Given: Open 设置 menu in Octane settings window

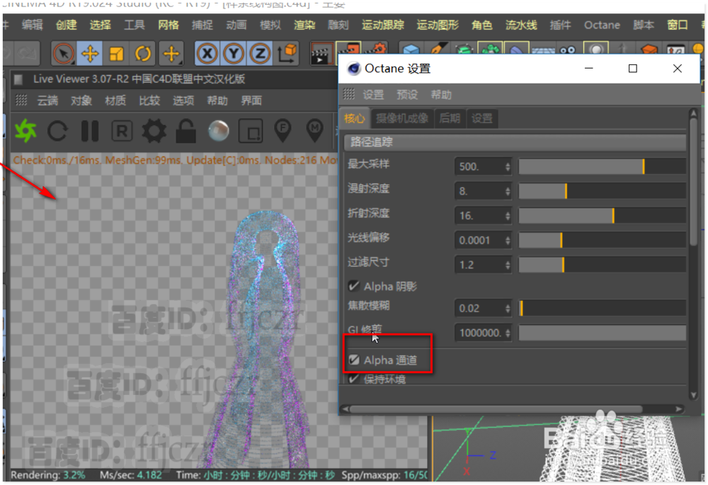Looking at the screenshot, I should [373, 94].
